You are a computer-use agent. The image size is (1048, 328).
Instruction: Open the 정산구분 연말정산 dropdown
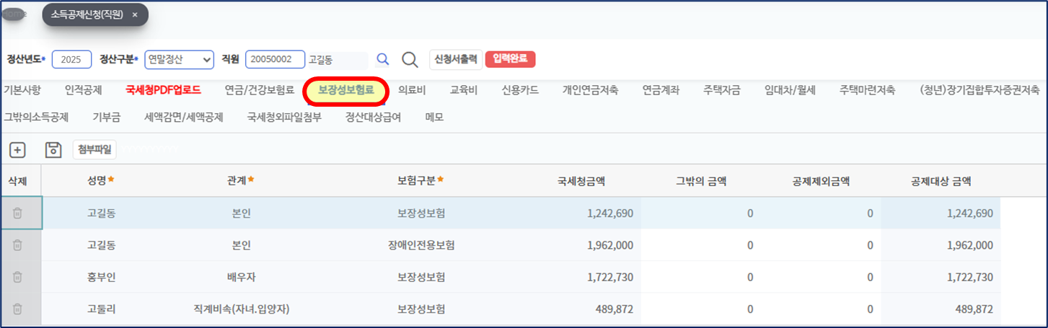point(180,59)
